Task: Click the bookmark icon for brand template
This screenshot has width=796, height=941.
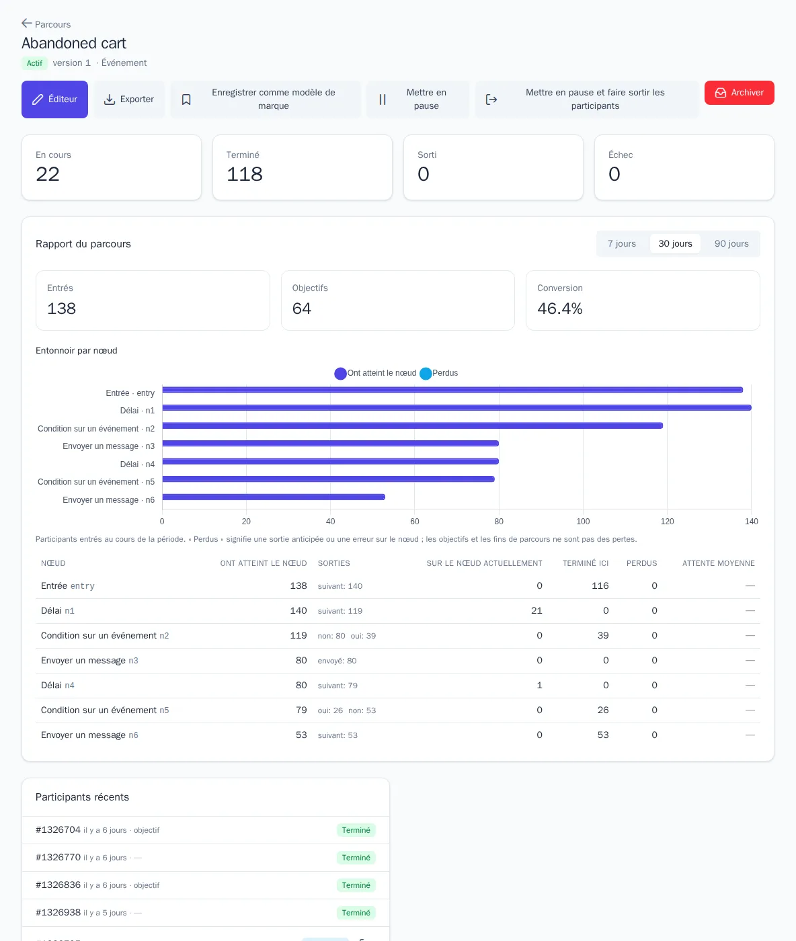Action: (x=186, y=99)
